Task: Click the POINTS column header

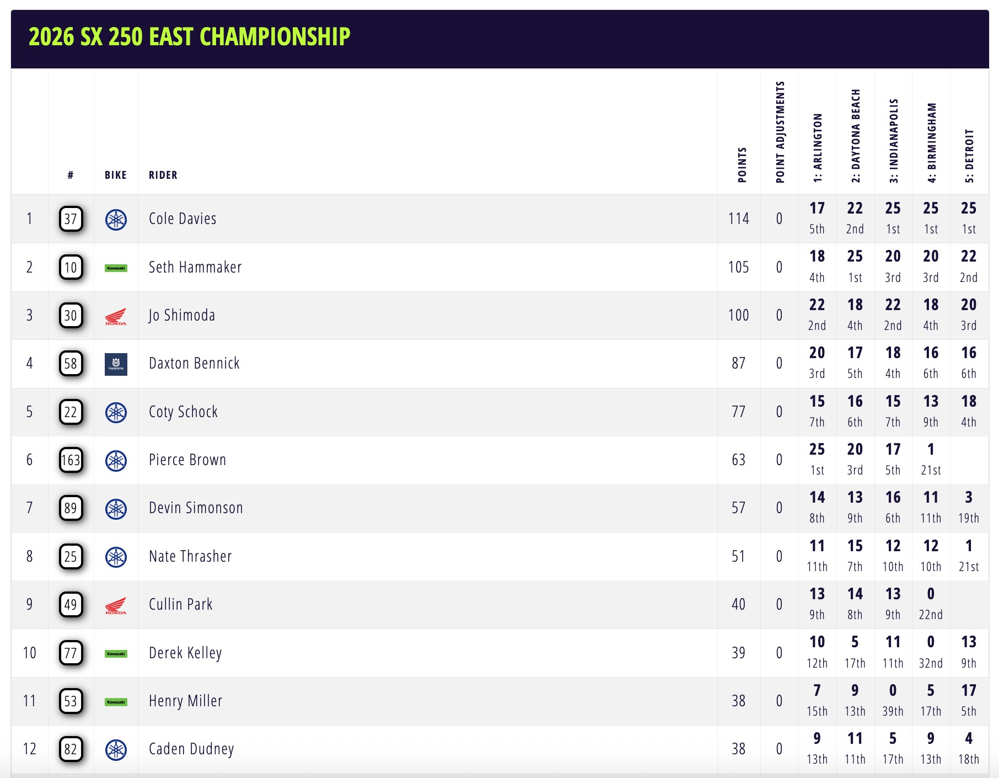Action: click(742, 164)
